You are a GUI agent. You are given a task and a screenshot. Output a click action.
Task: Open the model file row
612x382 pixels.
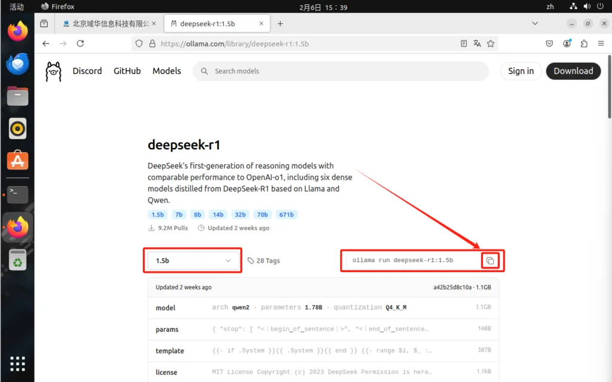[323, 307]
